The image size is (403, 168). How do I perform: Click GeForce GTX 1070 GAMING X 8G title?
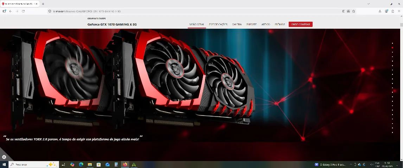click(x=112, y=24)
